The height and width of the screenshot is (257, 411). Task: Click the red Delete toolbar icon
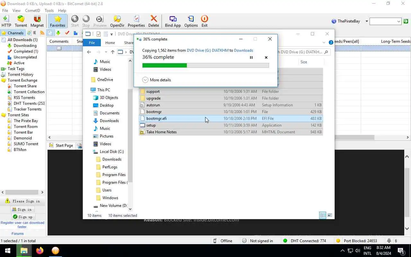tap(153, 21)
